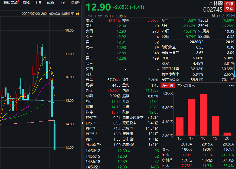Expand the date range dropdown triangle
236x169 pixels.
(x=72, y=13)
